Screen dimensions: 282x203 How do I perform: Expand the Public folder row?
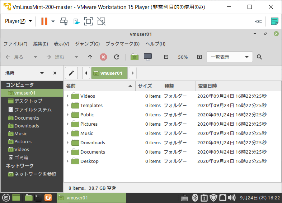(x=67, y=115)
